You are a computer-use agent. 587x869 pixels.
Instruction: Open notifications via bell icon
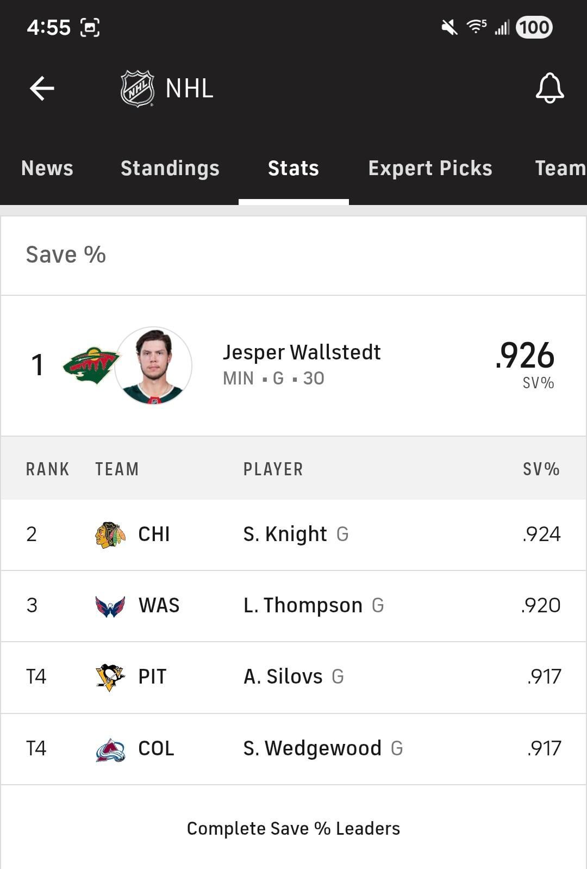[549, 88]
